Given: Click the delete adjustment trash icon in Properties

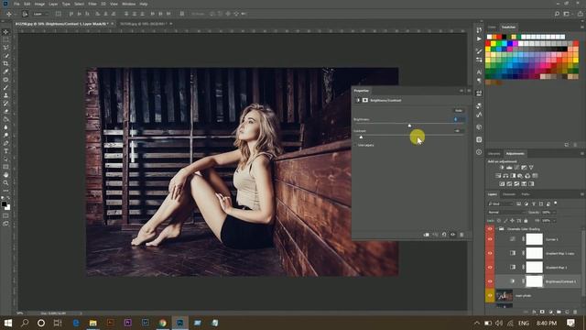Looking at the screenshot, I should click(x=461, y=235).
